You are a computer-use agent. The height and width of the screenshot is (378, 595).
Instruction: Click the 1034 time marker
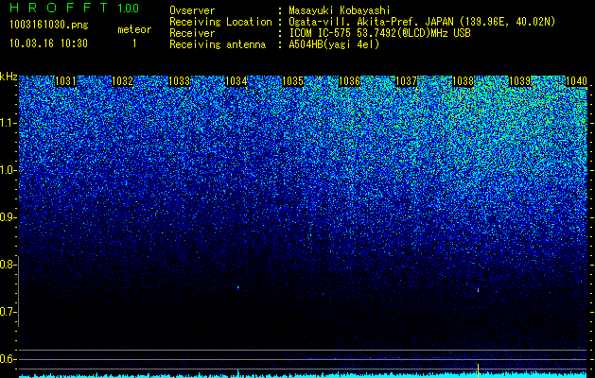236,81
